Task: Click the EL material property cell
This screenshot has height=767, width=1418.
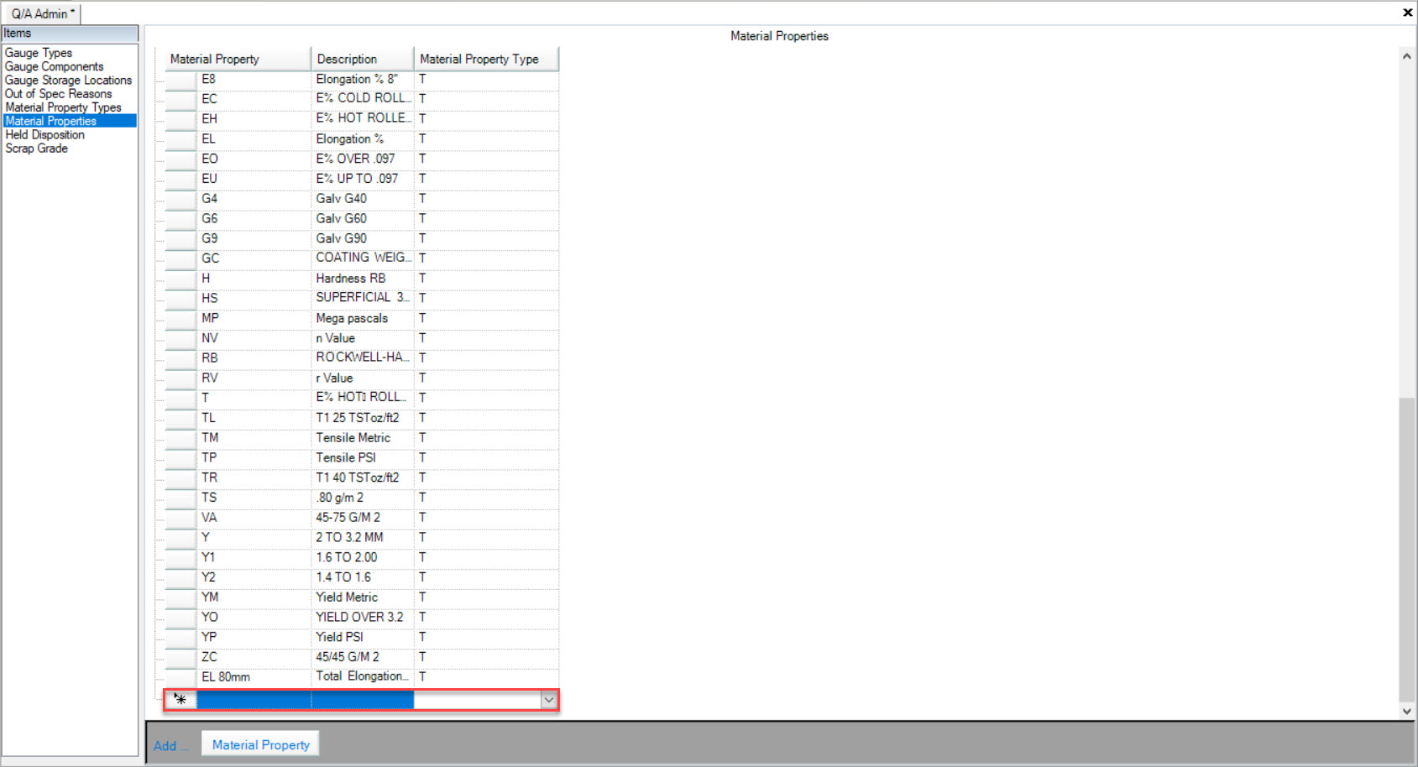Action: [x=254, y=138]
